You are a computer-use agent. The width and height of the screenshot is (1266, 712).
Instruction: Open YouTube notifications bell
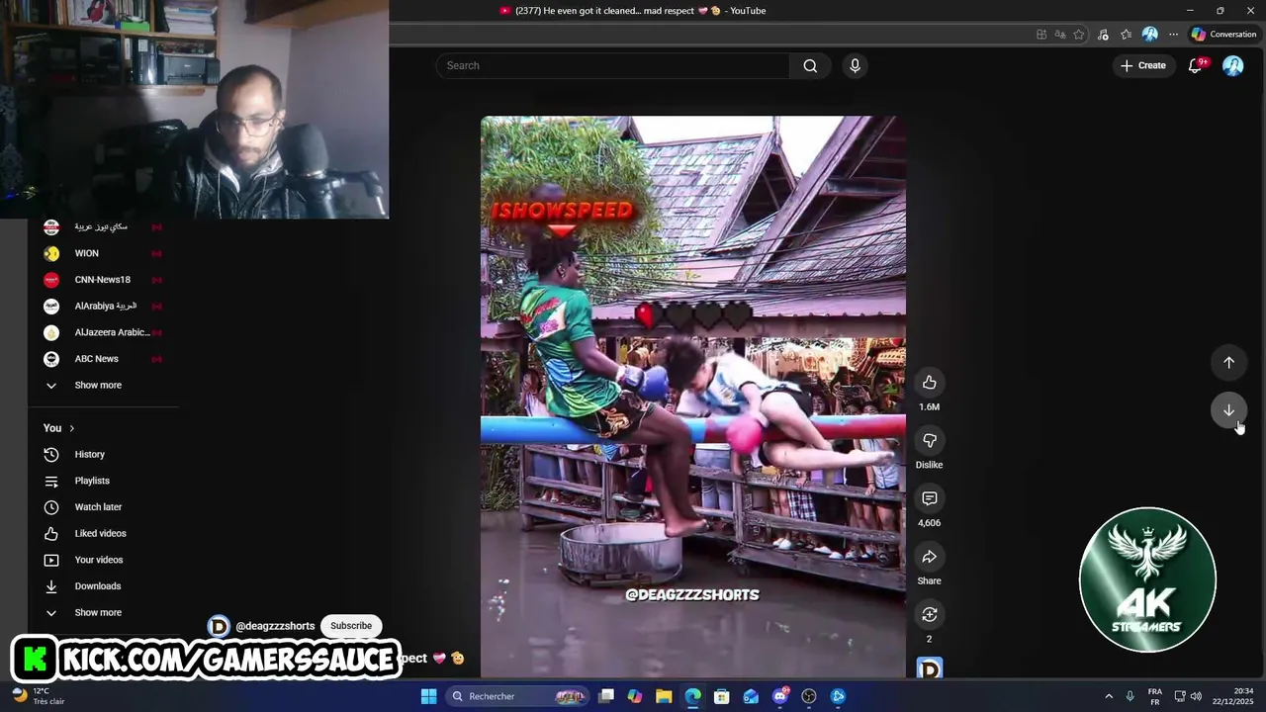point(1195,65)
